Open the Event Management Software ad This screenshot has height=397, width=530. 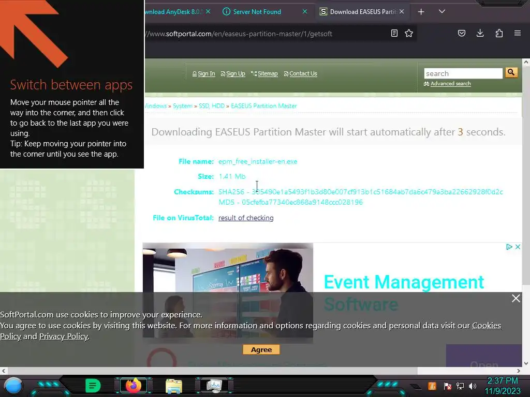tap(404, 293)
